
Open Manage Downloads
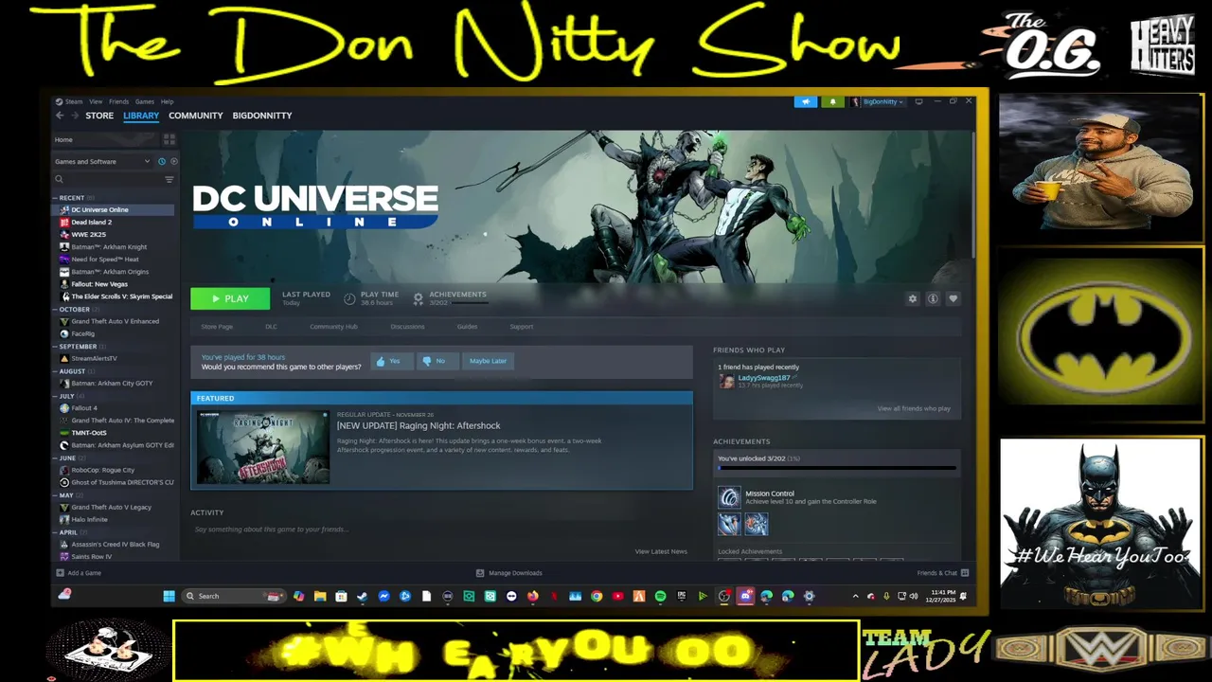(509, 573)
